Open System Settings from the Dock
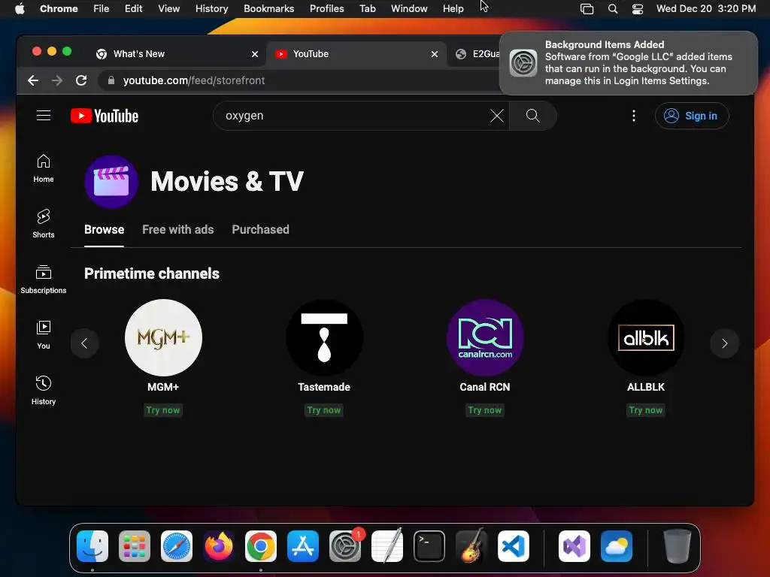 pos(345,546)
